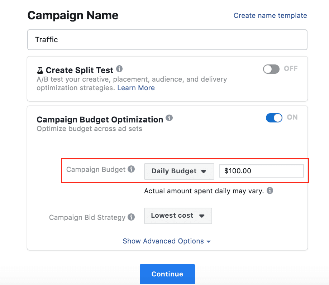Click the OFF label beside Split Test switch

[291, 69]
